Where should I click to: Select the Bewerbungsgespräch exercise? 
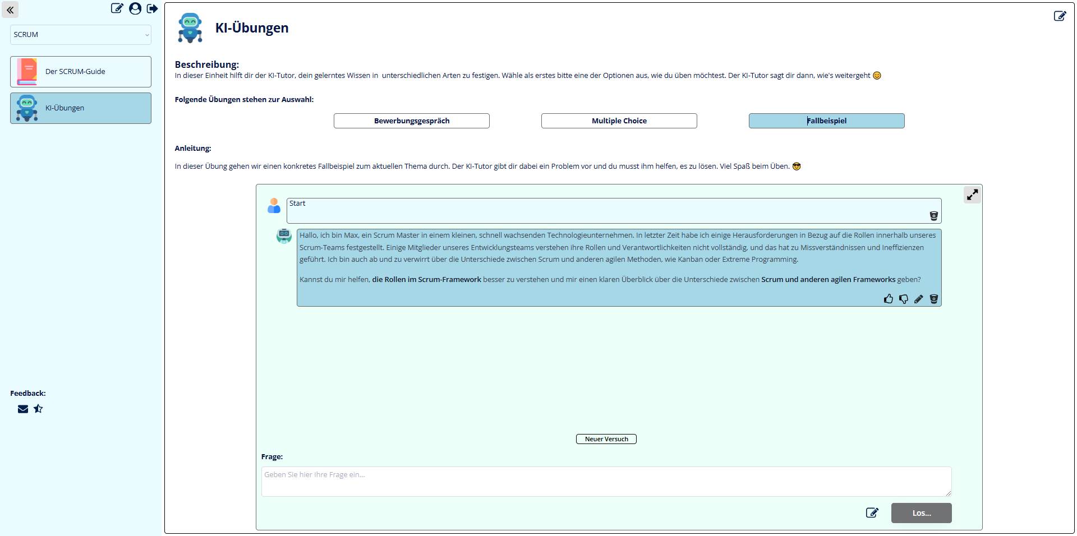click(412, 121)
